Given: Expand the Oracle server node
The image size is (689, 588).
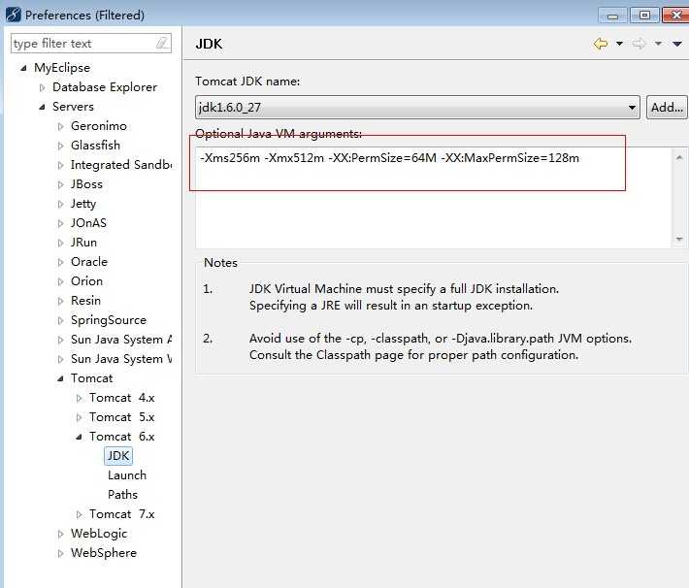Looking at the screenshot, I should click(x=60, y=262).
